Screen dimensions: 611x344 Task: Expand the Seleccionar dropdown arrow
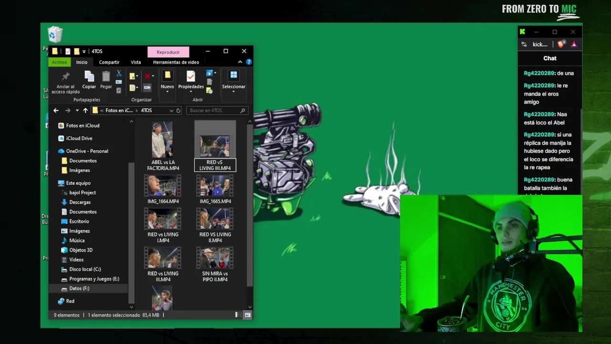pyautogui.click(x=233, y=91)
